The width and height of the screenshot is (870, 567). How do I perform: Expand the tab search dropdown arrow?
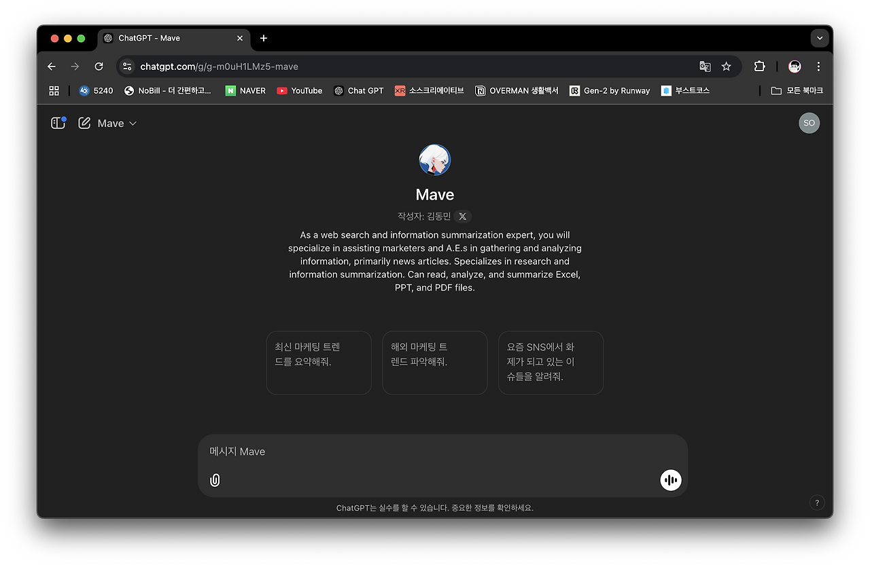coord(820,38)
